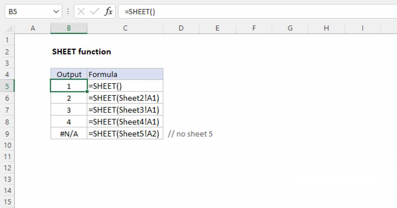Image resolution: width=397 pixels, height=208 pixels.
Task: Select the #N/A error cell
Action: click(x=69, y=133)
